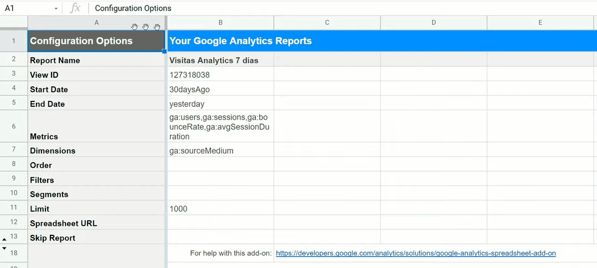The width and height of the screenshot is (597, 268).
Task: Click the formula bar showing Configuration Options
Action: click(344, 8)
